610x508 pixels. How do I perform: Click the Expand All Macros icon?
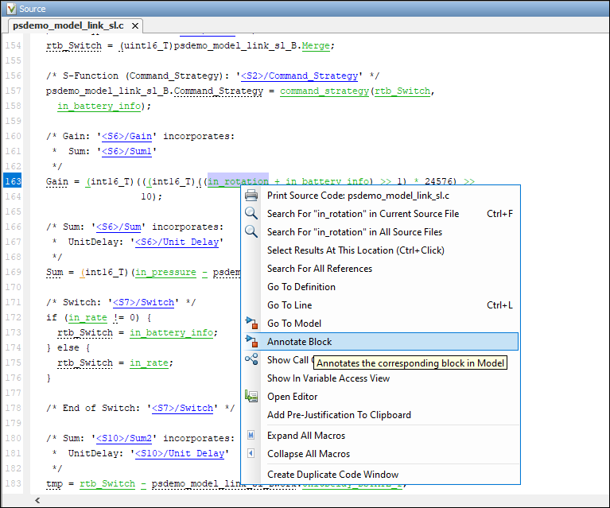pos(251,436)
